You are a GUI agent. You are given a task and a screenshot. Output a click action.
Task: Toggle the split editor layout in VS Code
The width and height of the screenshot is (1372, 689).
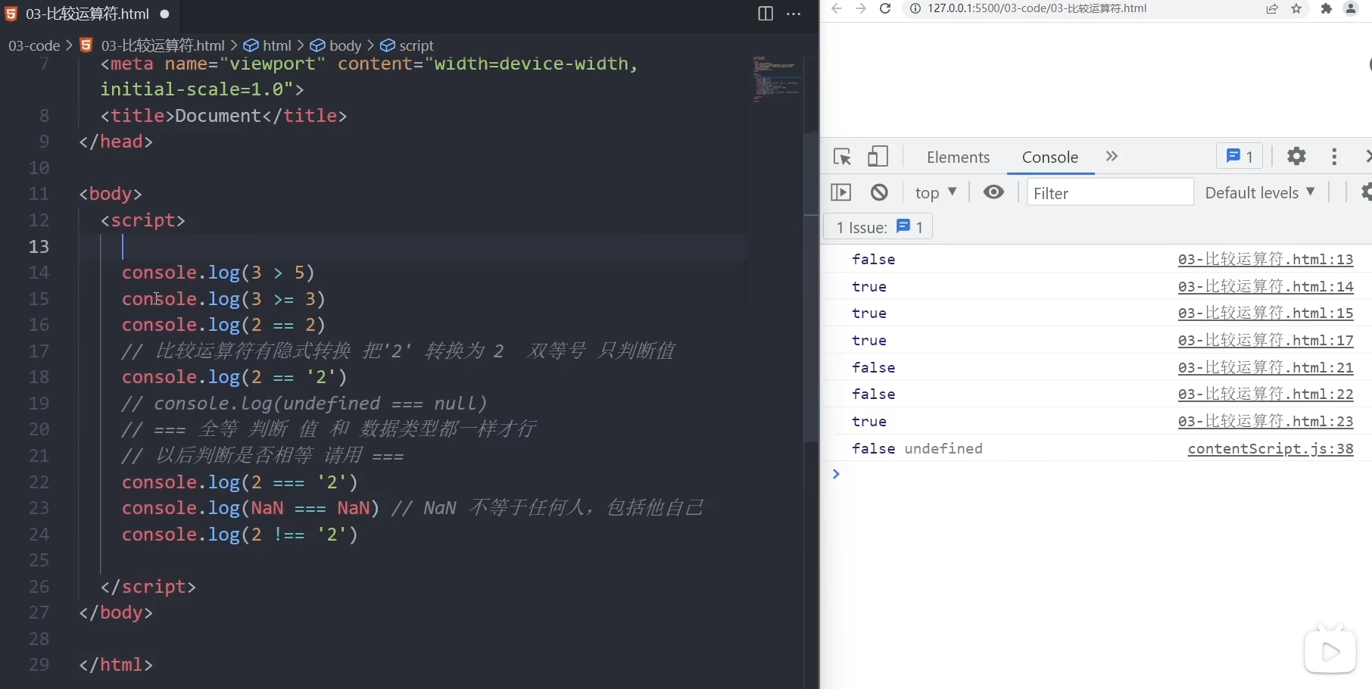pyautogui.click(x=765, y=14)
